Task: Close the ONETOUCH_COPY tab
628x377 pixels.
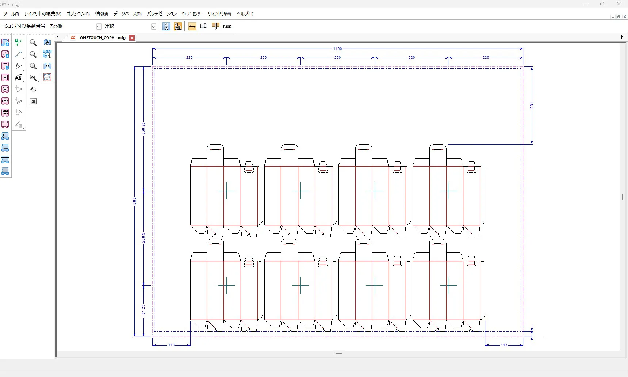Action: (x=132, y=38)
